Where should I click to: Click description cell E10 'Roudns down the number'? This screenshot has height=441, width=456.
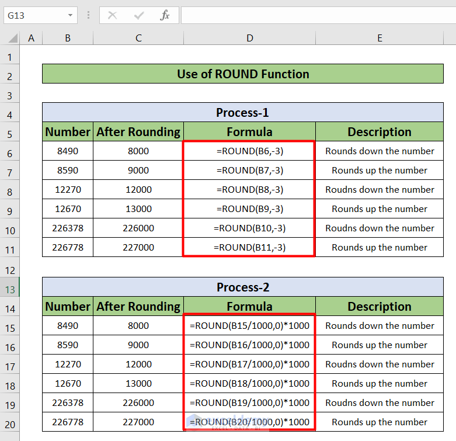380,228
